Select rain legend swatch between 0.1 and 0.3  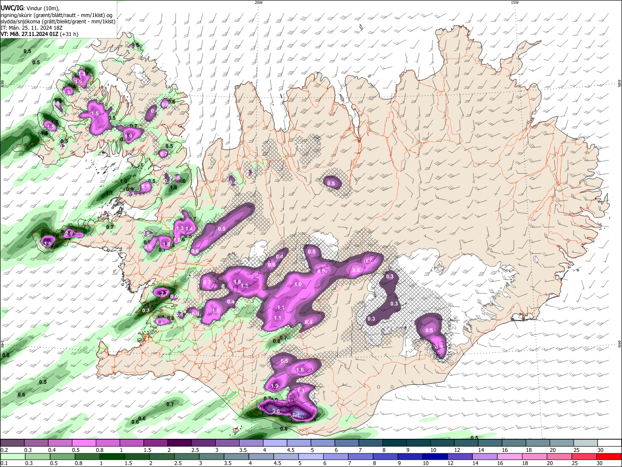12,456
